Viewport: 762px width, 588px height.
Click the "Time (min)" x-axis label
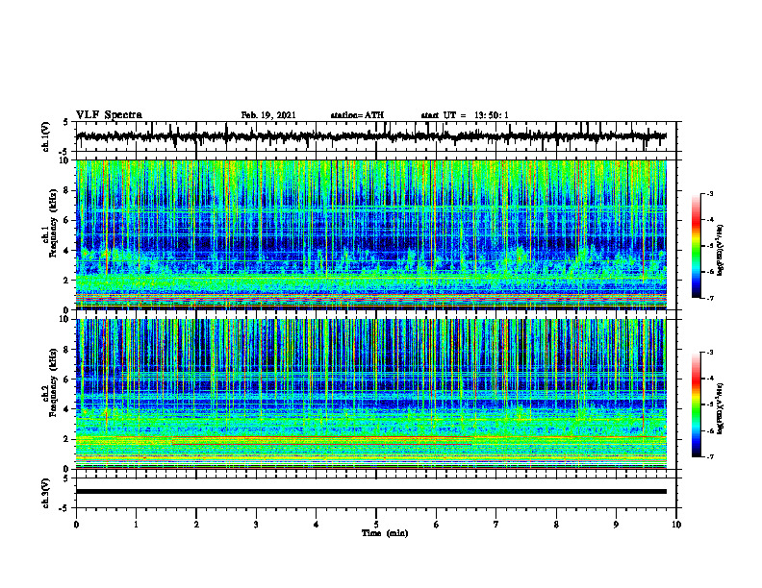(x=385, y=533)
